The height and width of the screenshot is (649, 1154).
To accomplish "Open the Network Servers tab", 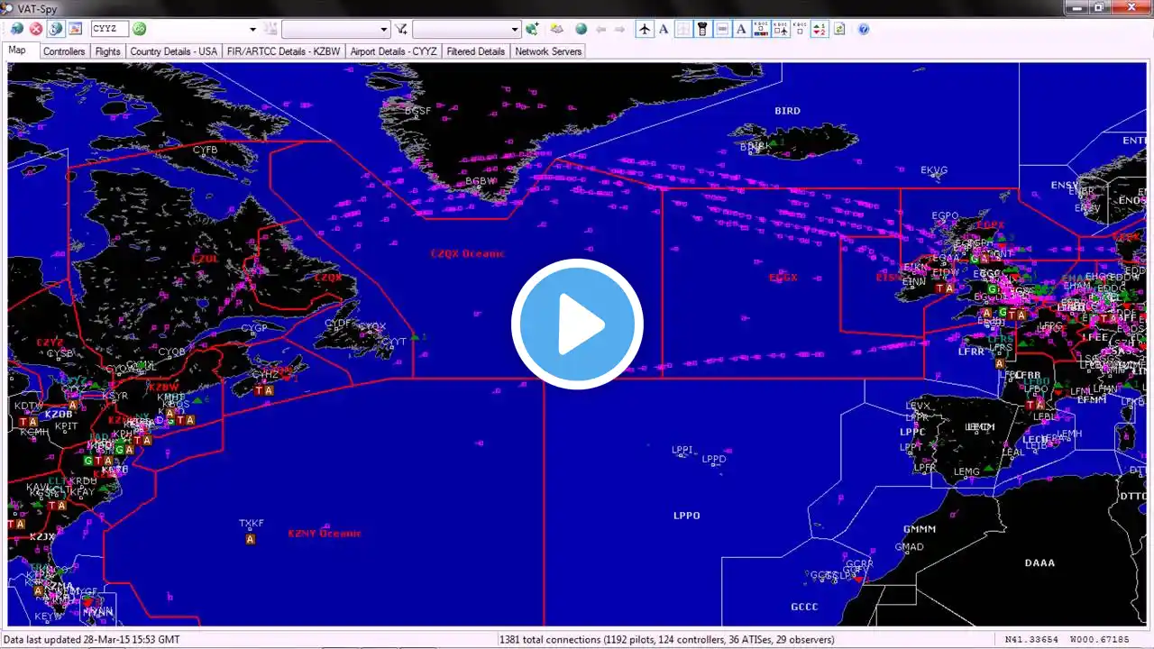I will 548,51.
